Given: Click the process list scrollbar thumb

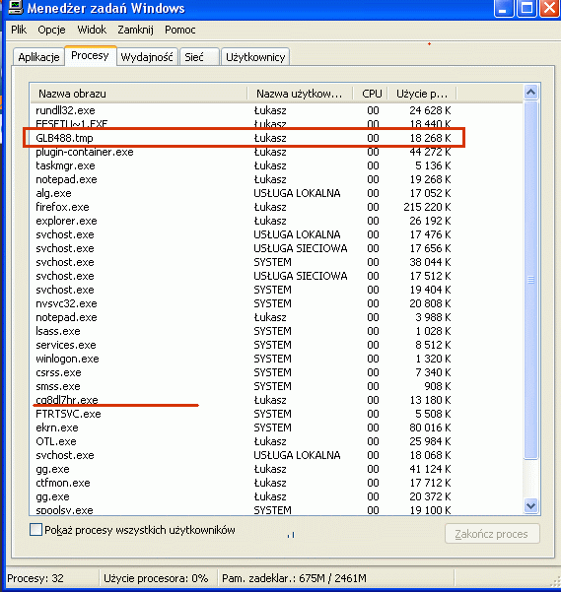Looking at the screenshot, I should pyautogui.click(x=530, y=280).
